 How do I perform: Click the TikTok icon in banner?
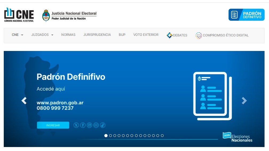coord(103,125)
